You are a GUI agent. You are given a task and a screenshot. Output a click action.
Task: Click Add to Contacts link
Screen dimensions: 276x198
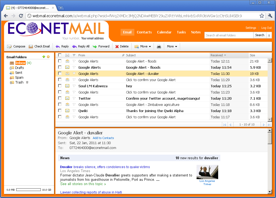pyautogui.click(x=103, y=138)
